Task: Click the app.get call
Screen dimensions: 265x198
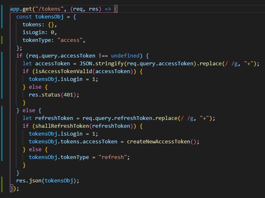Action: (x=21, y=9)
